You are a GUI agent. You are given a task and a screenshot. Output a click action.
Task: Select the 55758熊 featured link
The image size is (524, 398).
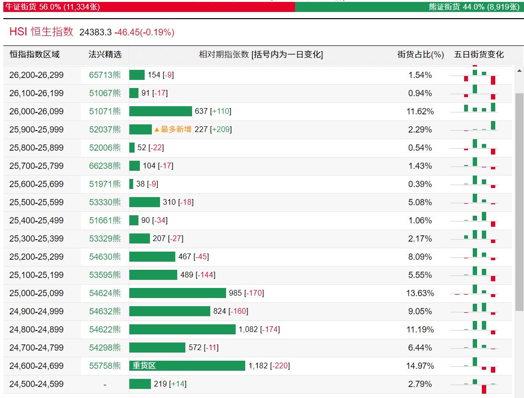(105, 366)
